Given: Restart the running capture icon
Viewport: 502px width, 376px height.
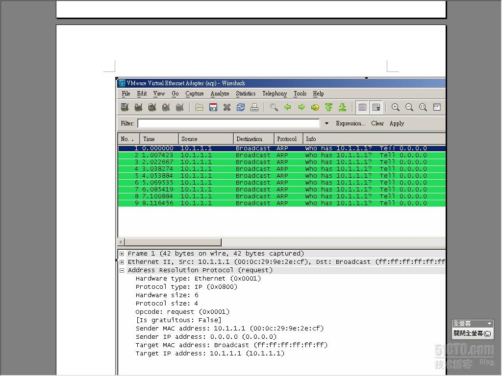Looking at the screenshot, I should click(x=179, y=107).
